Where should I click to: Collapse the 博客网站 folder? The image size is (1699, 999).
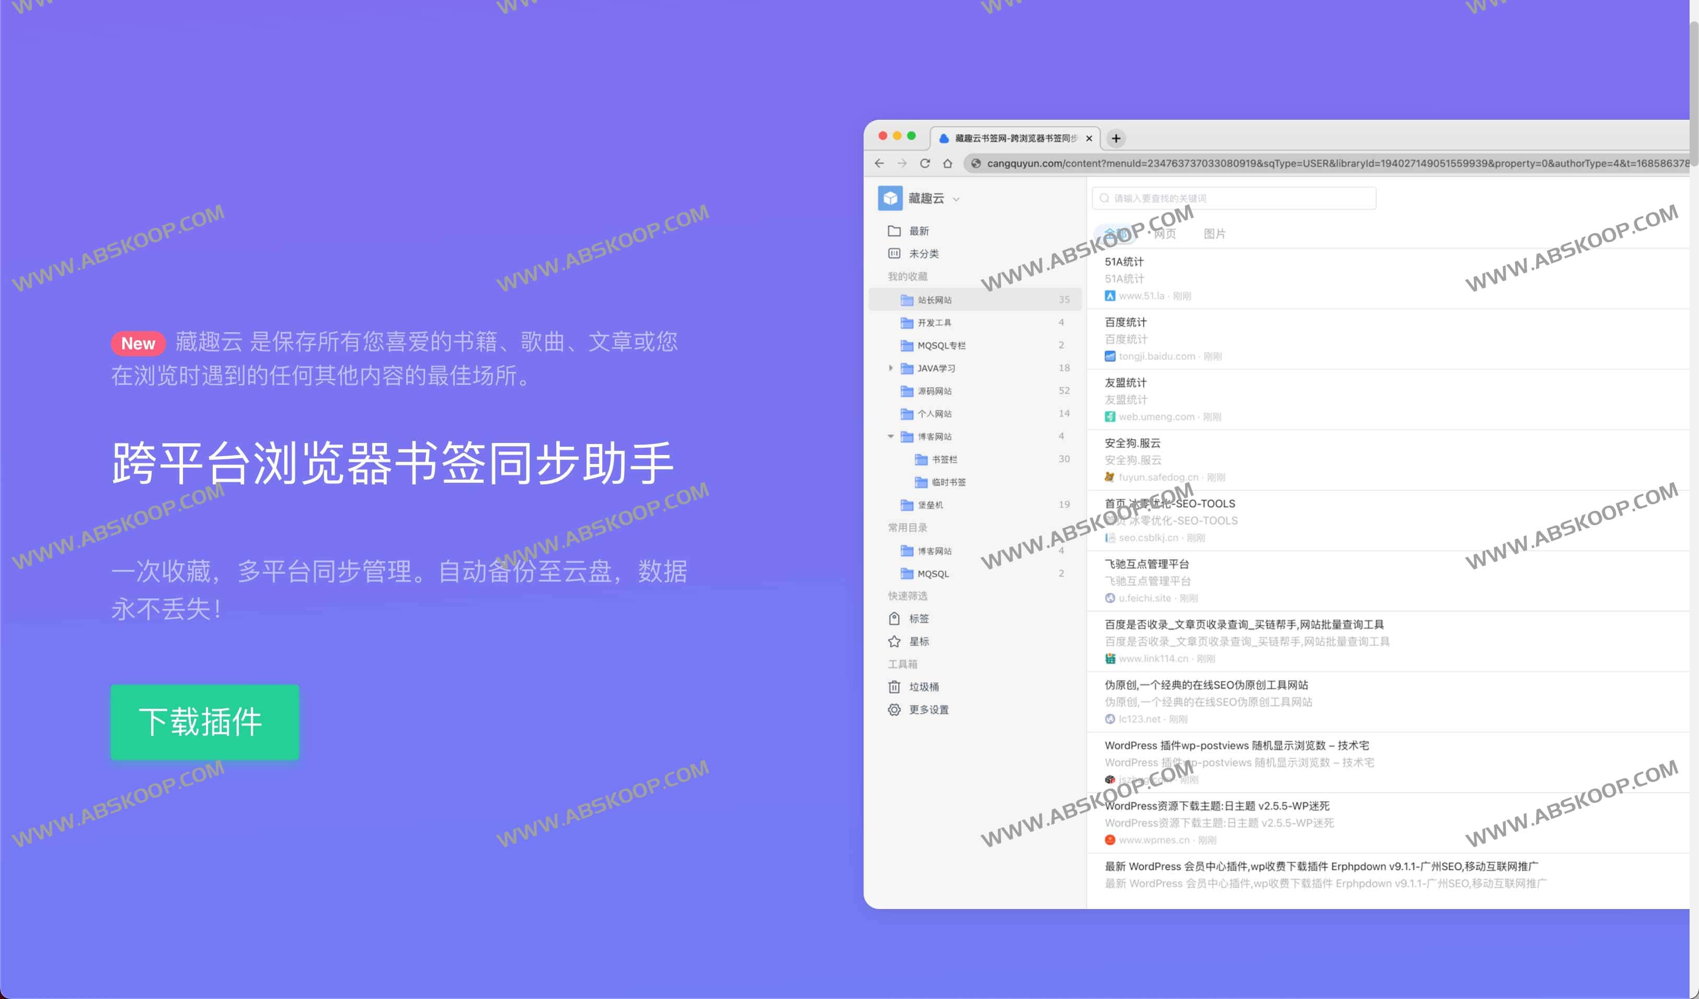pos(891,436)
